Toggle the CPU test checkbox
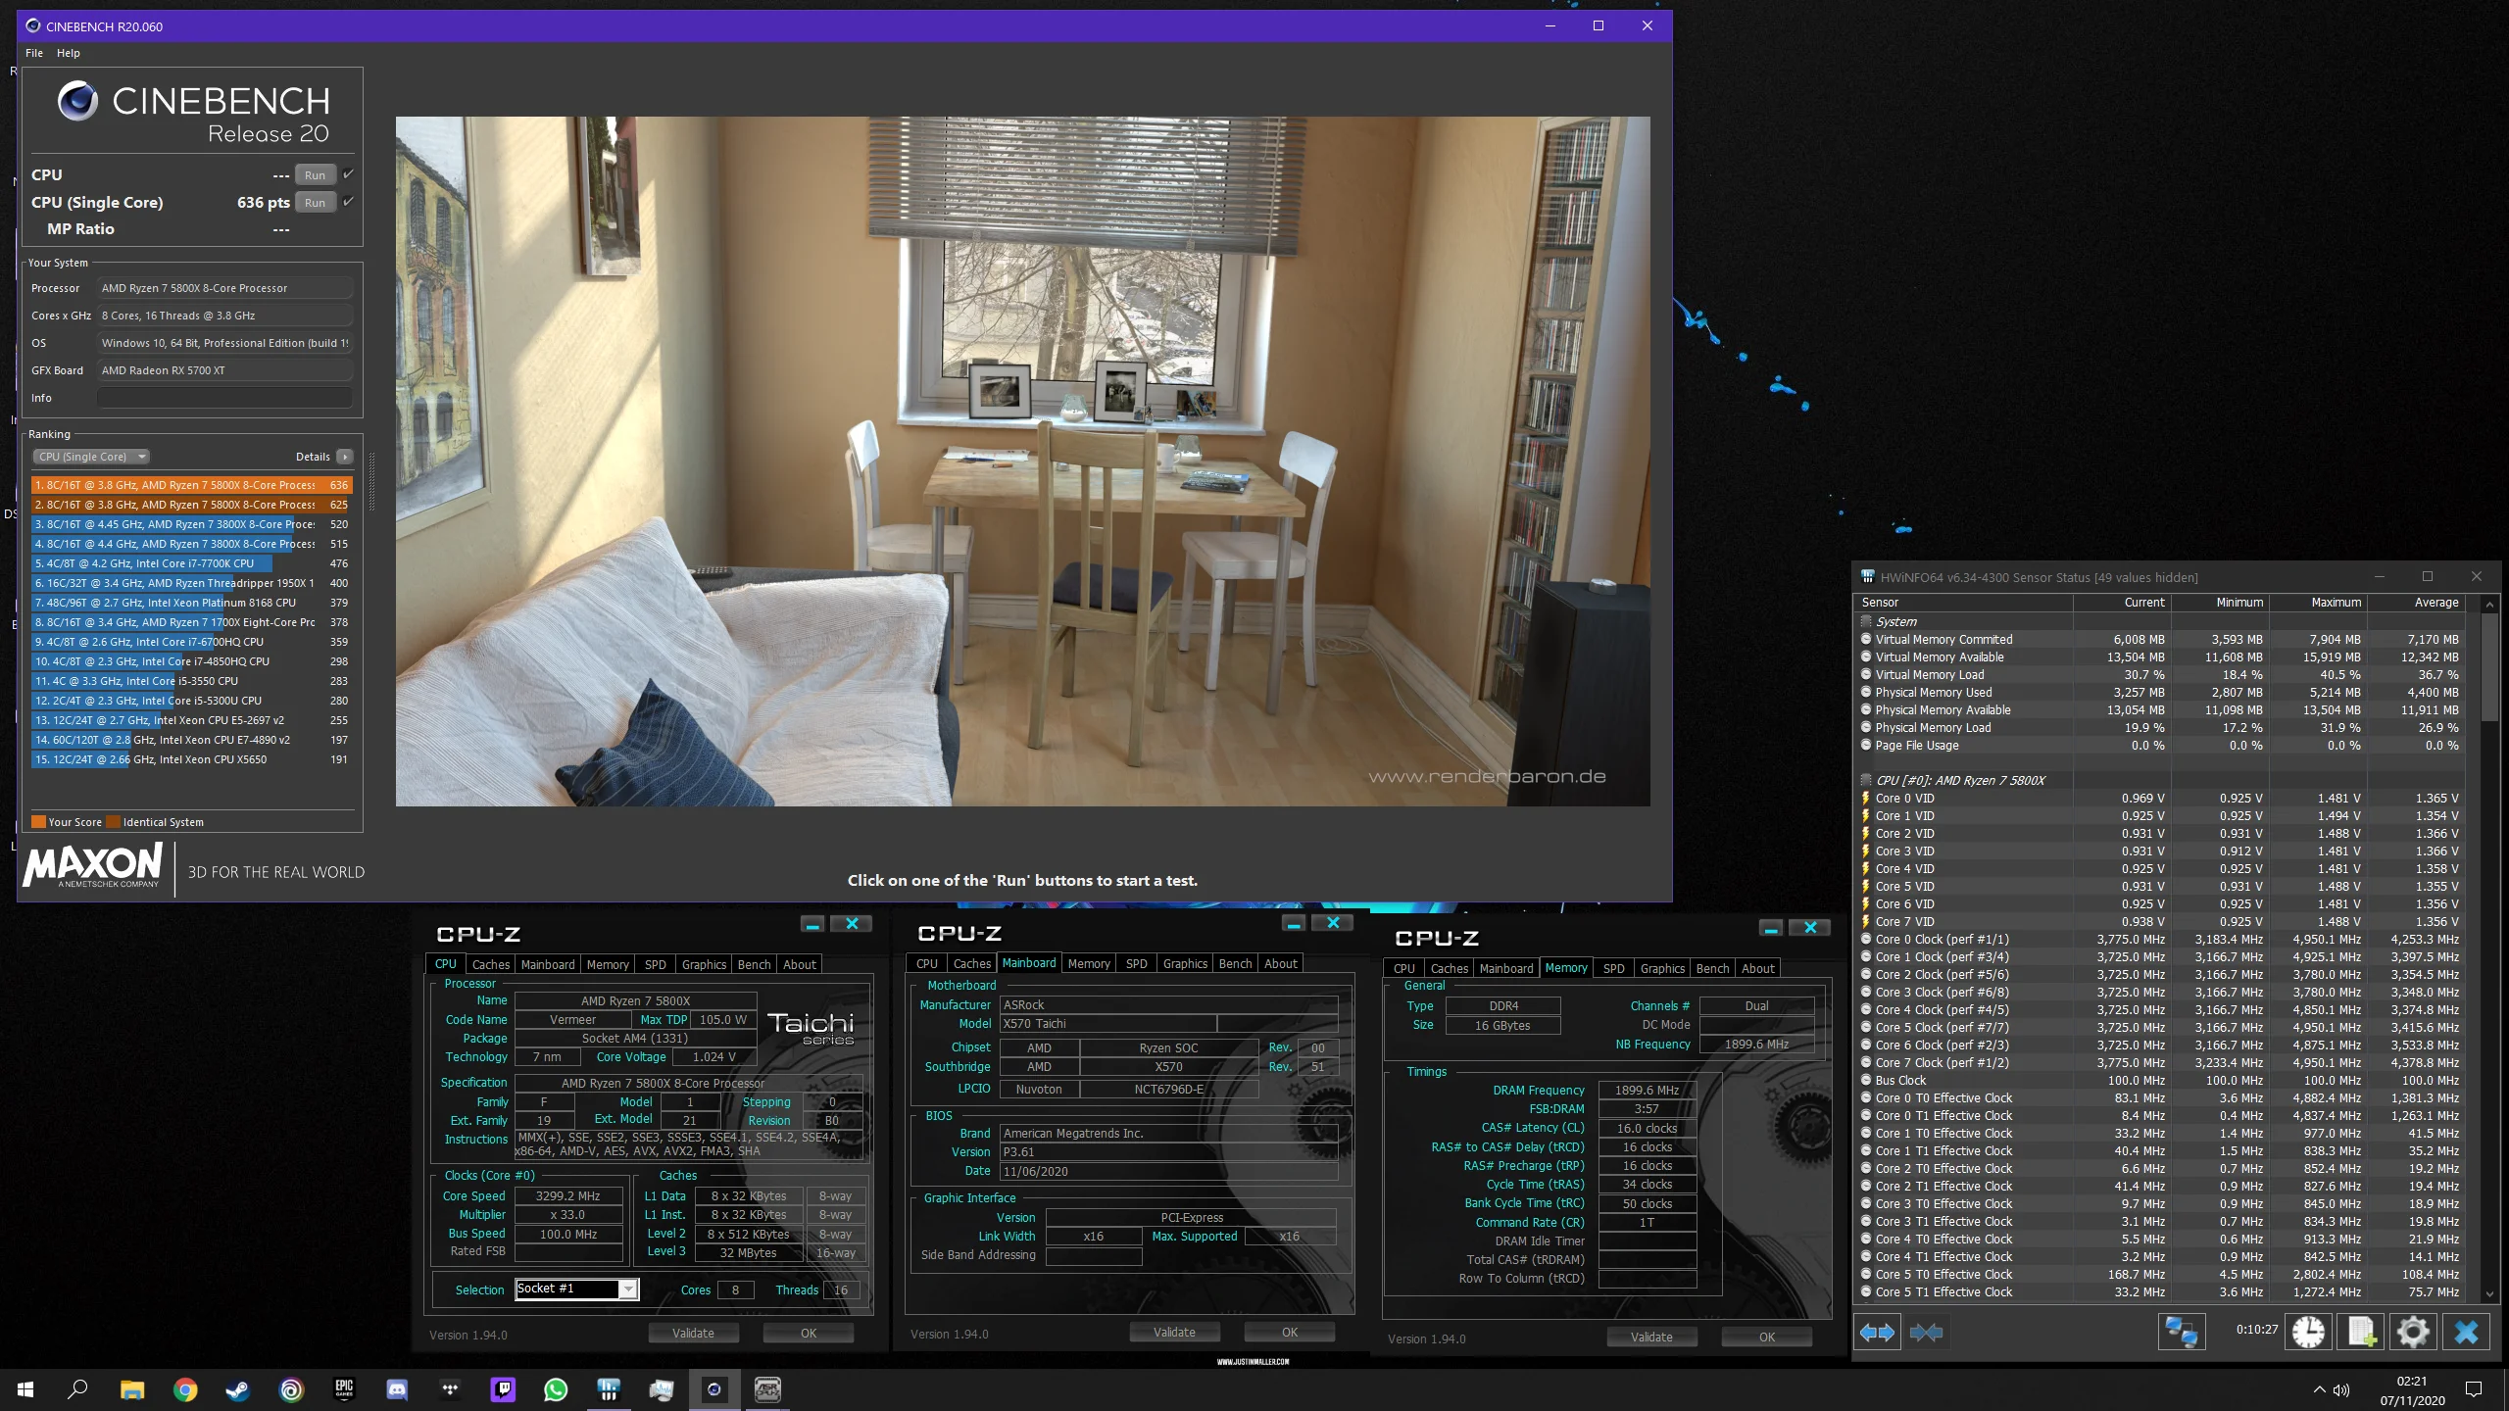 pyautogui.click(x=348, y=174)
